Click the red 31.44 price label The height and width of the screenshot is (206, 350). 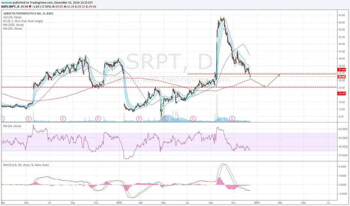click(x=342, y=70)
